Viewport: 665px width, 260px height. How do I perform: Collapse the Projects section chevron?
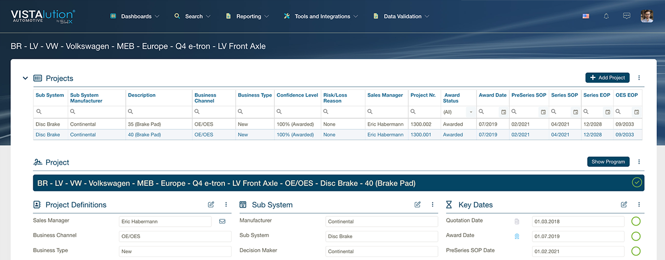coord(25,79)
